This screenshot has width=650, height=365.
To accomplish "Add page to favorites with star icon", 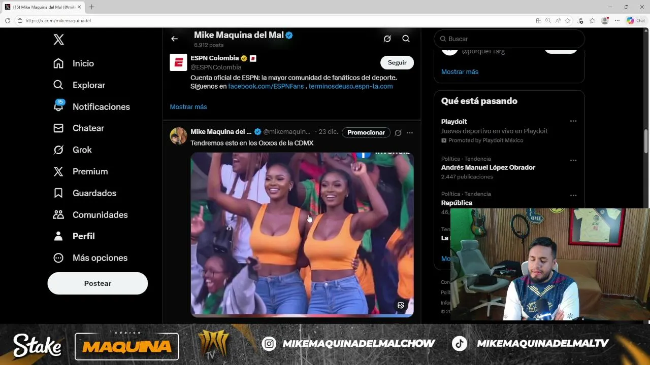I will (x=568, y=21).
